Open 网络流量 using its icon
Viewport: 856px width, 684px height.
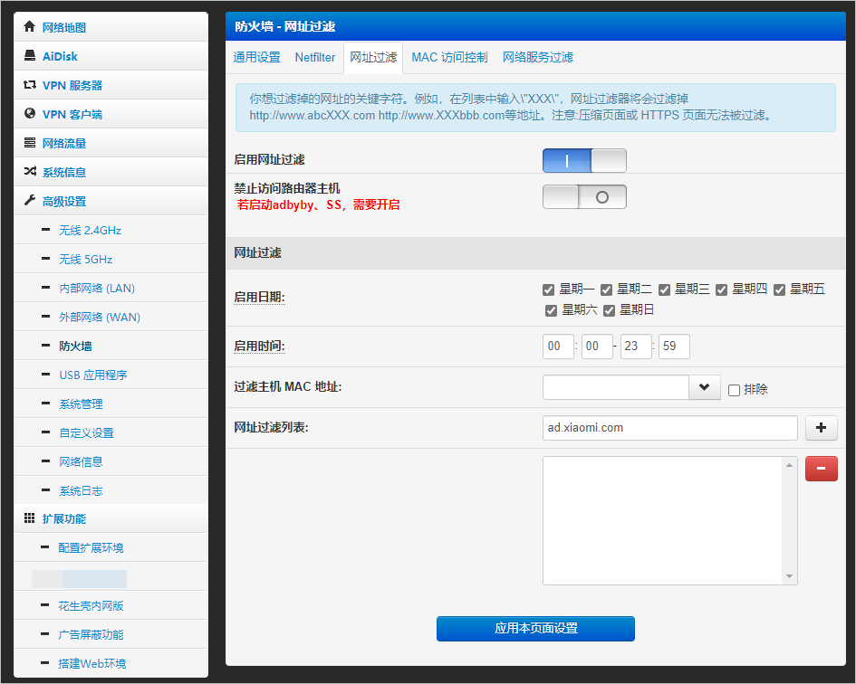tap(30, 143)
